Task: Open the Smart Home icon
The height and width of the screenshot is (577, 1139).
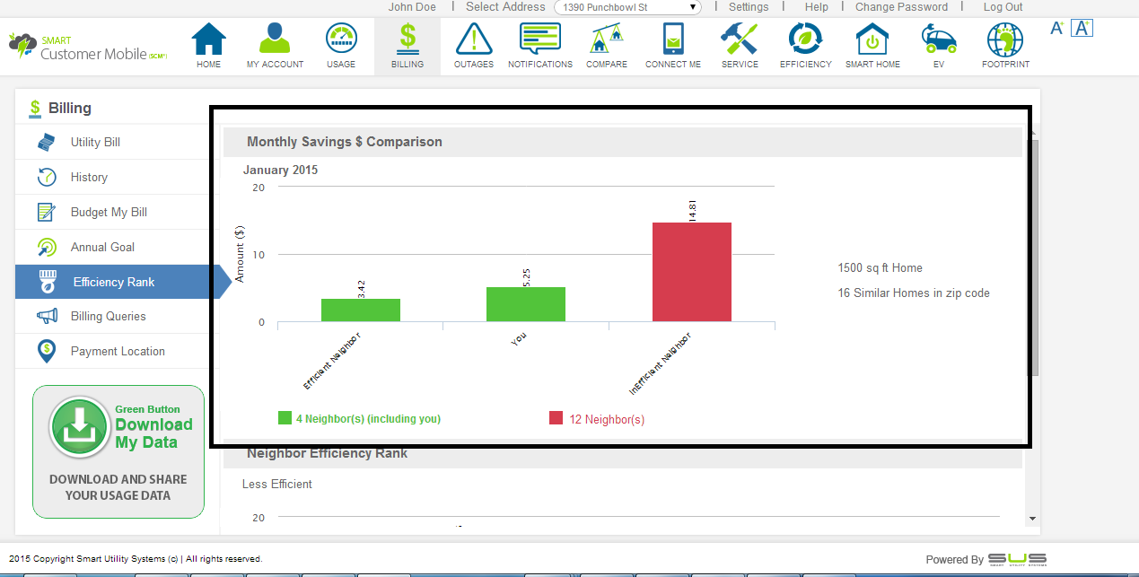Action: (x=872, y=40)
